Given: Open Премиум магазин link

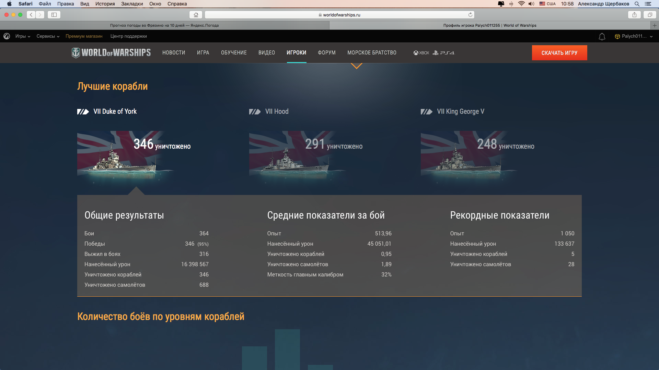Looking at the screenshot, I should click(x=84, y=36).
